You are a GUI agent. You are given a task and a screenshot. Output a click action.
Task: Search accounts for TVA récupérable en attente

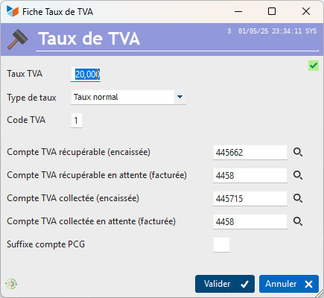click(x=298, y=175)
